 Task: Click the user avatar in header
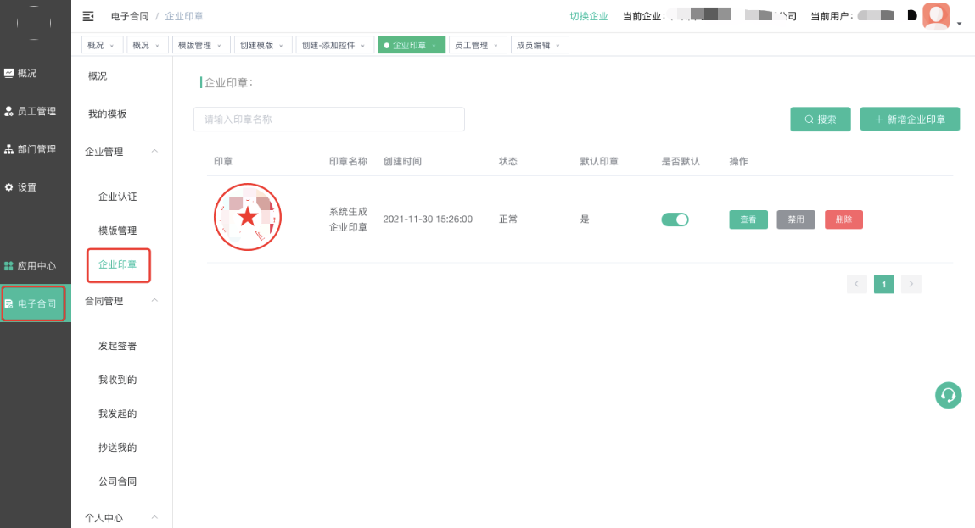(936, 16)
